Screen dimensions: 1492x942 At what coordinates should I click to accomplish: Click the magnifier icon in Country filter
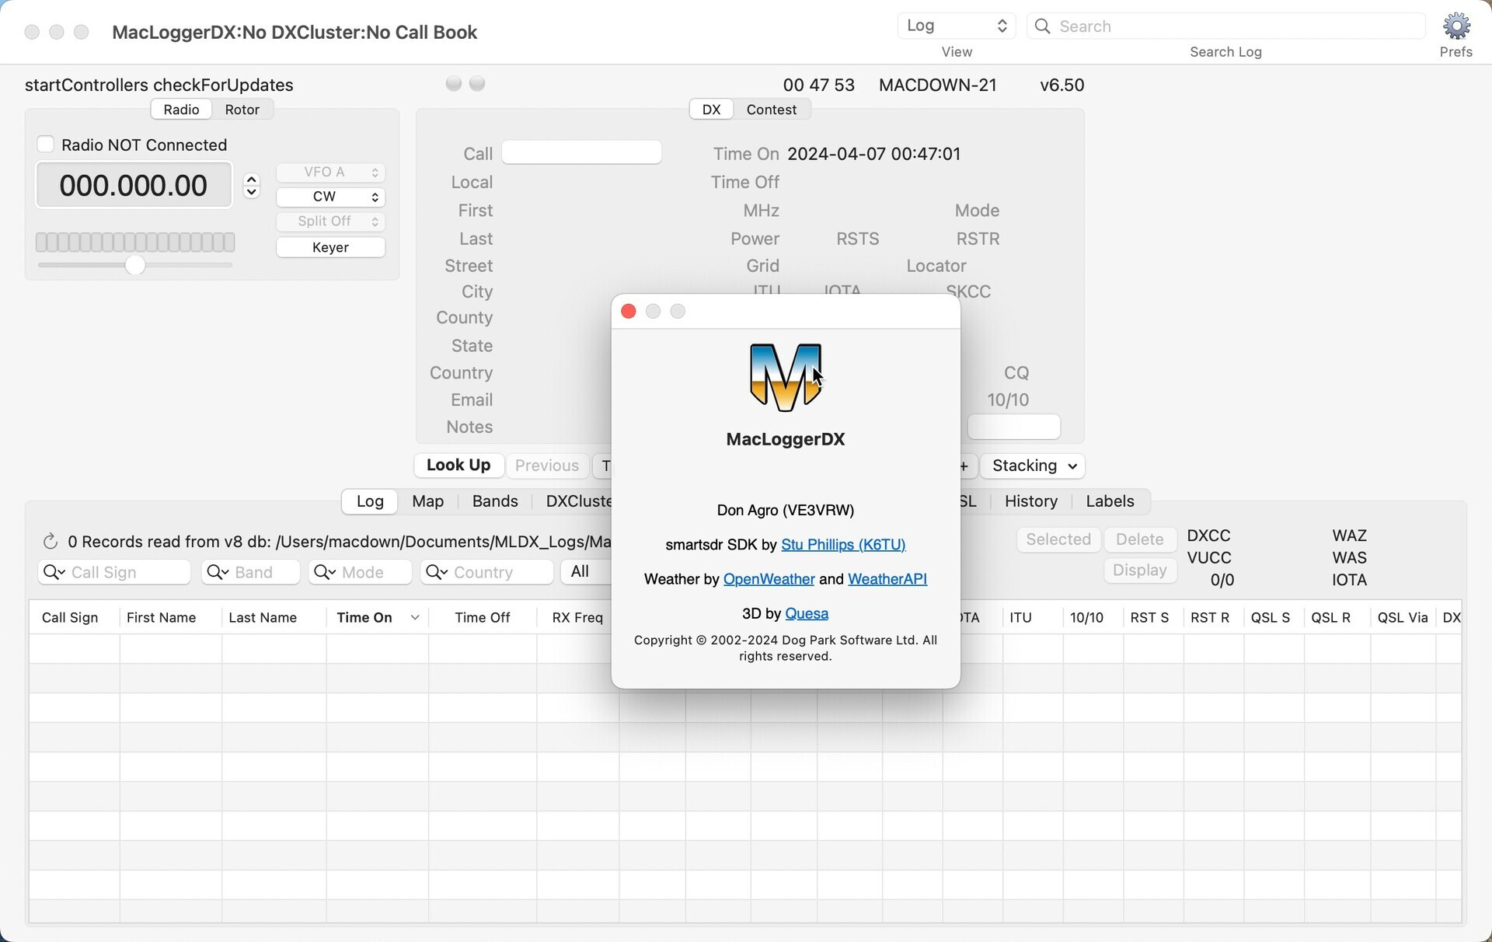click(437, 572)
